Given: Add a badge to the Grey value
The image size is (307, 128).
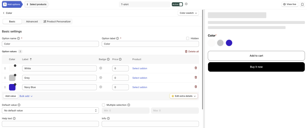Looking at the screenshot, I should click(101, 77).
